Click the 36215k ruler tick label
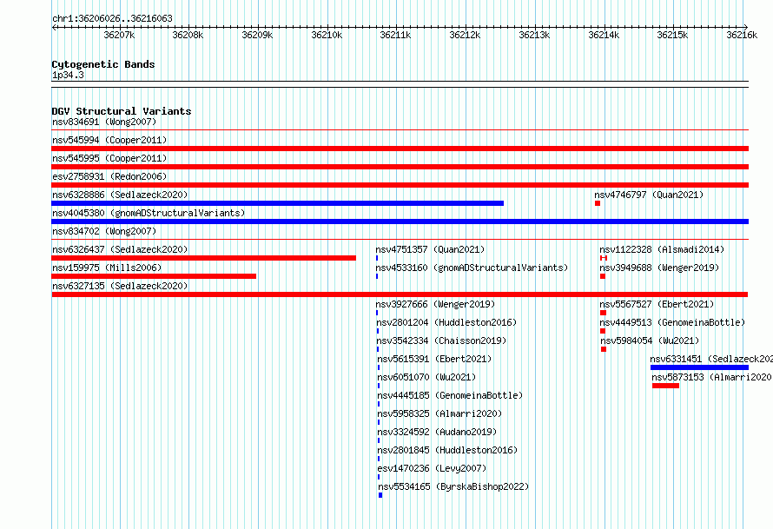 coord(672,35)
